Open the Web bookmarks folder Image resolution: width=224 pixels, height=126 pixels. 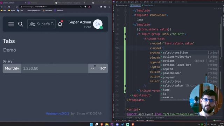pos(3,10)
